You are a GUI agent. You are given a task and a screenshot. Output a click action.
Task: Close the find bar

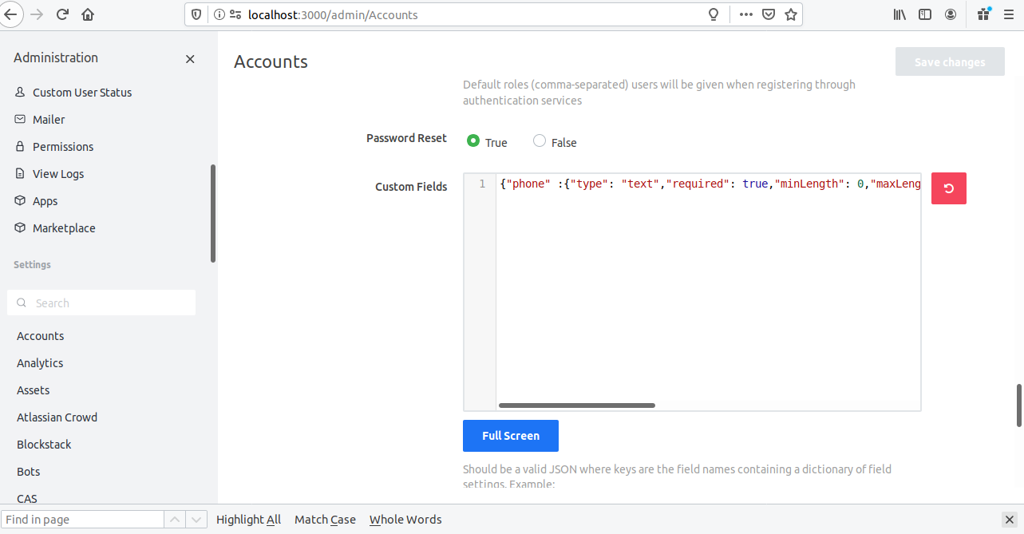pos(1009,520)
